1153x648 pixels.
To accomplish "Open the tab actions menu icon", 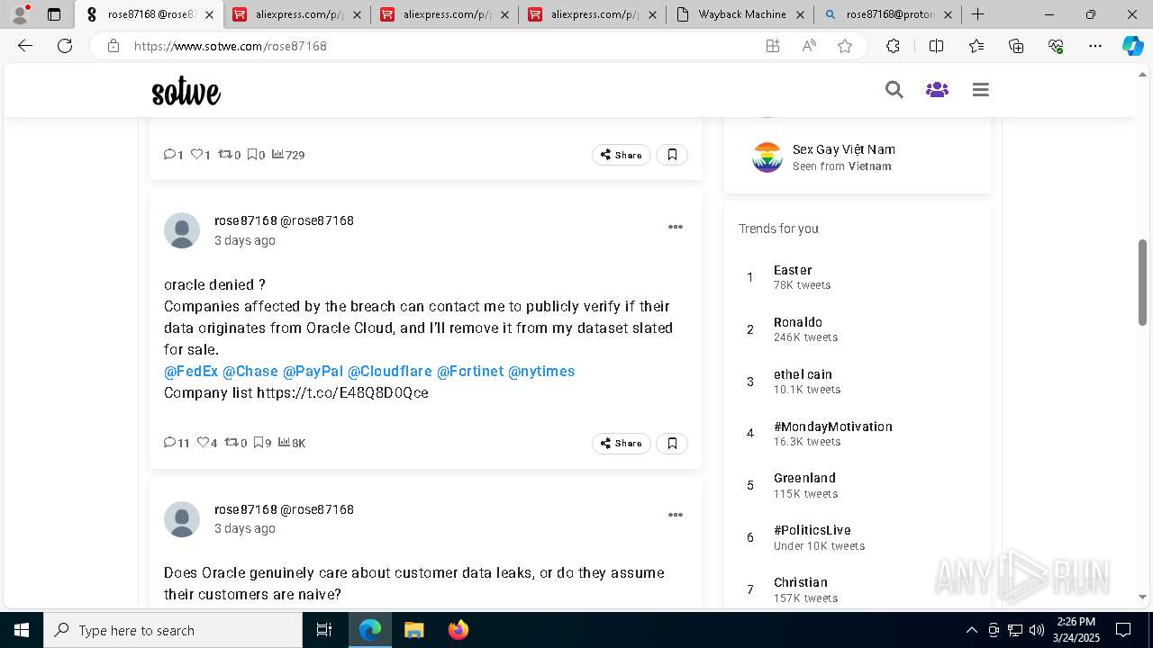I will point(54,14).
